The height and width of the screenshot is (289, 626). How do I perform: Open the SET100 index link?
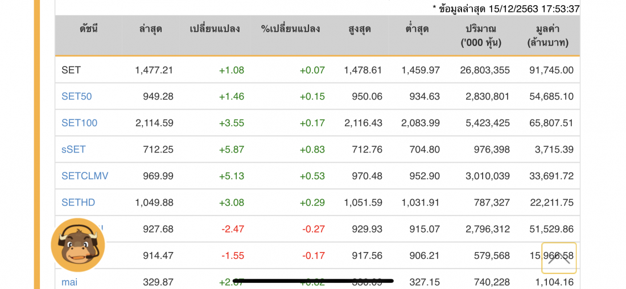(x=80, y=122)
